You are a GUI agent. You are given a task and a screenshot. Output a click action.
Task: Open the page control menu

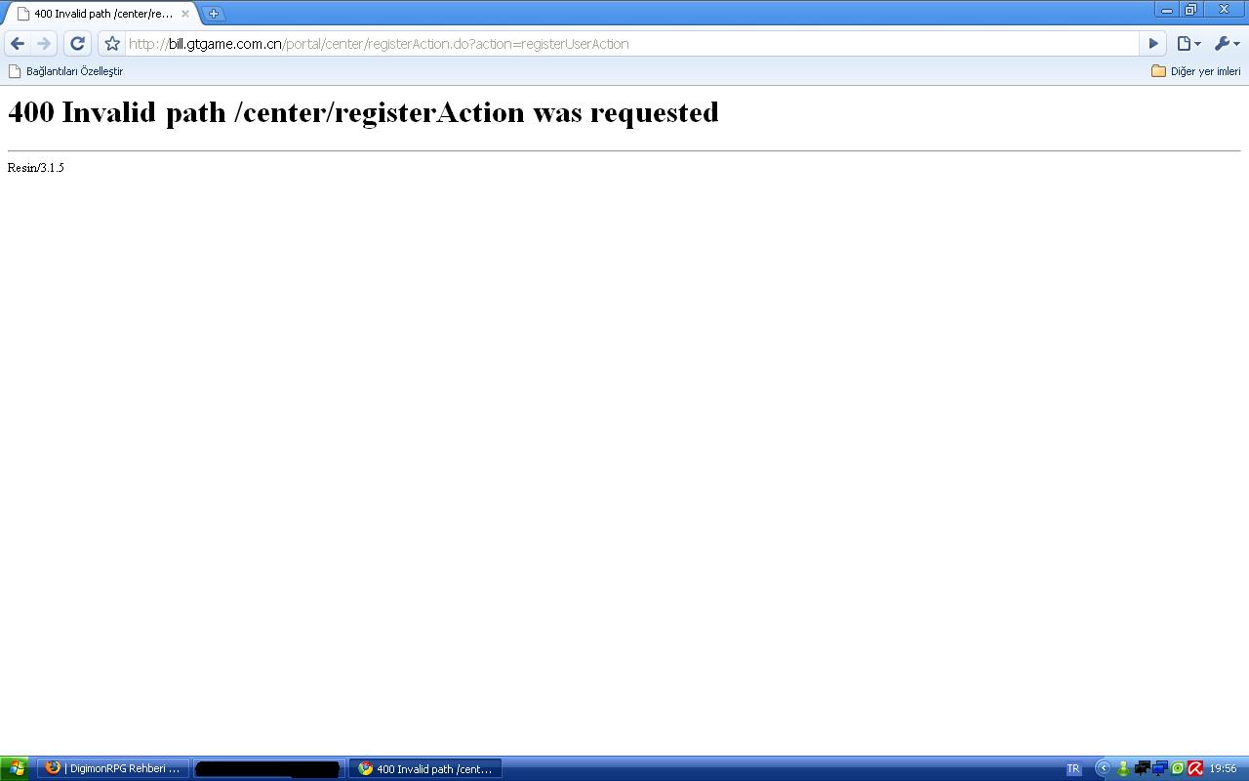(x=1189, y=44)
